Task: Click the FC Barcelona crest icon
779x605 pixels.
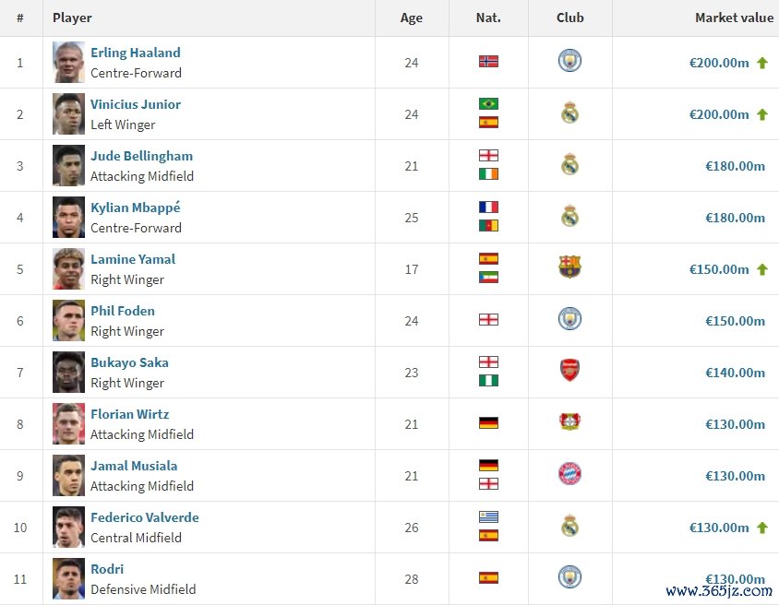Action: tap(569, 267)
